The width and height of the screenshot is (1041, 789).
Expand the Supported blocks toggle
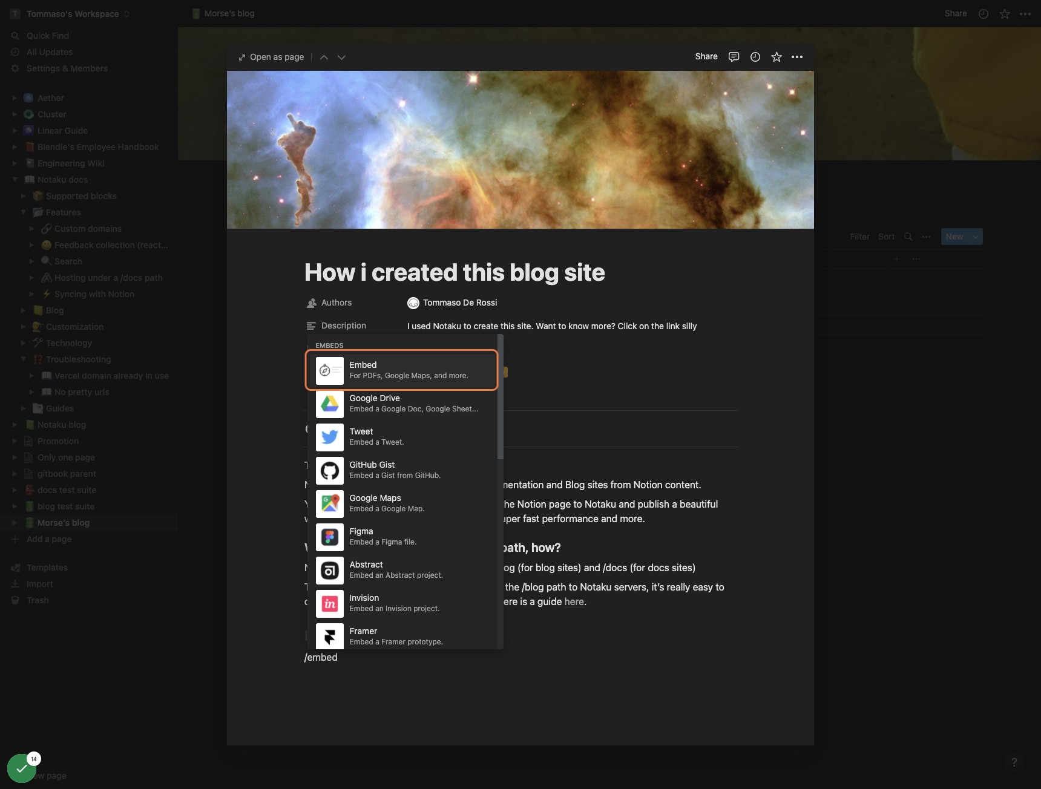[23, 196]
